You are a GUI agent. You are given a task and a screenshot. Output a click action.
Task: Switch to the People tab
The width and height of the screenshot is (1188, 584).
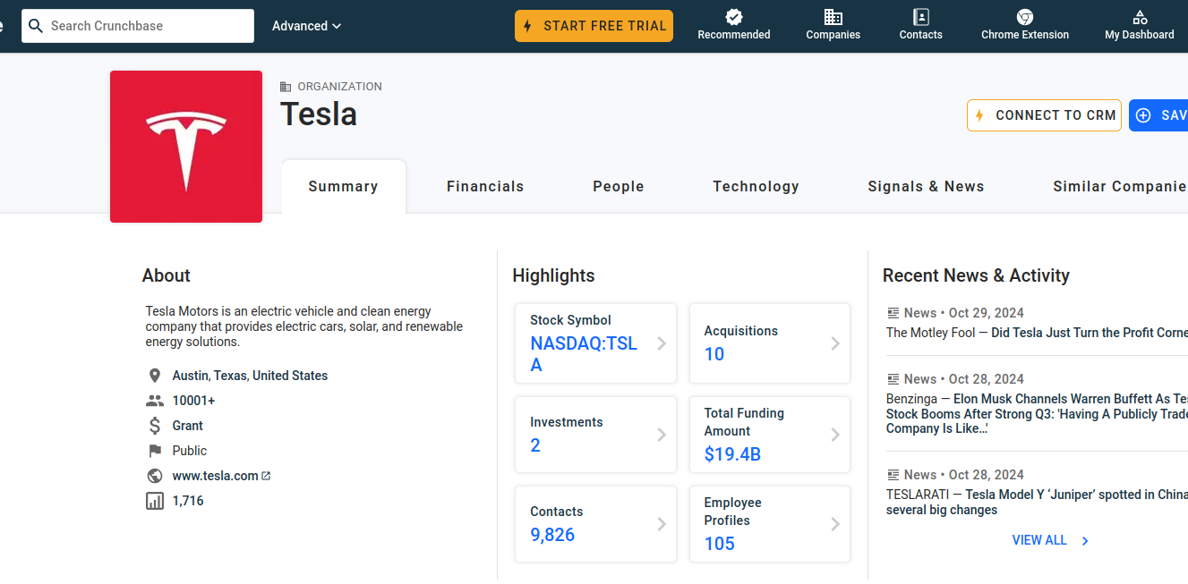click(x=619, y=187)
